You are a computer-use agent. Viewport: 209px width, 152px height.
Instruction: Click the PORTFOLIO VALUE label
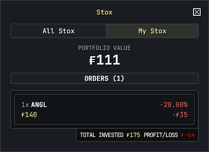click(104, 48)
